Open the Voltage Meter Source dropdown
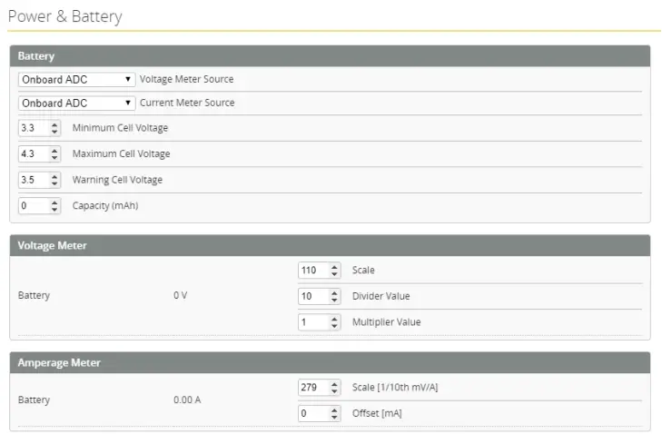 click(76, 80)
